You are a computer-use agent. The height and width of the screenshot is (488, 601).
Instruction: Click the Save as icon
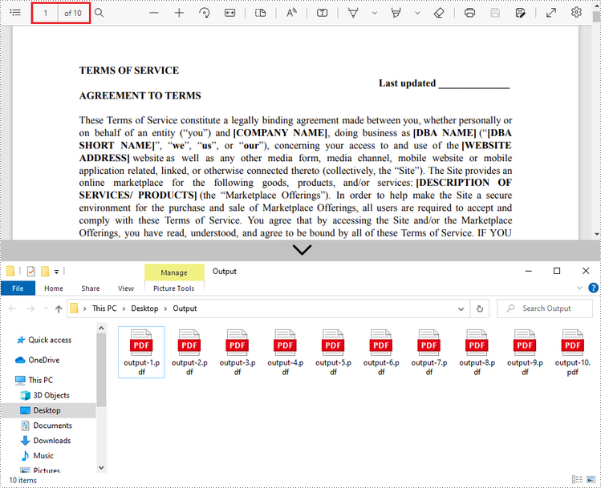tap(521, 13)
